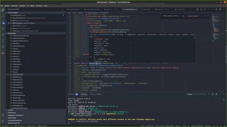Switch to the Toolbar.jsx editor tab
This screenshot has height=127, width=227.
(181, 10)
